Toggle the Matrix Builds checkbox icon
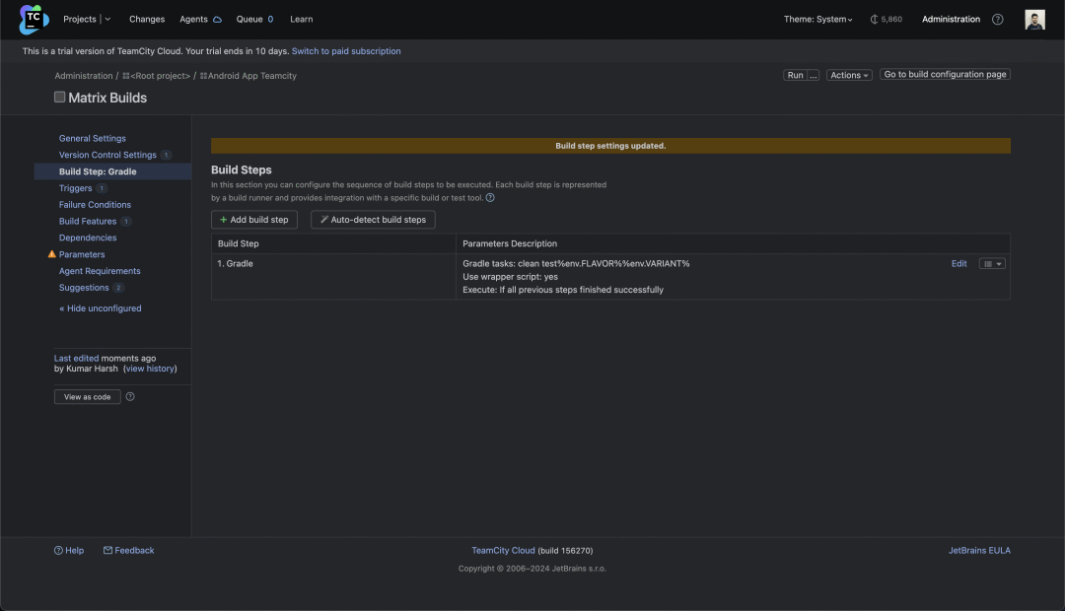 point(60,98)
